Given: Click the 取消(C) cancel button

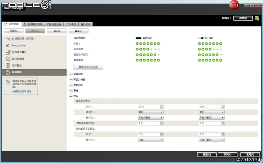Looking at the screenshot, I should coord(227,155).
